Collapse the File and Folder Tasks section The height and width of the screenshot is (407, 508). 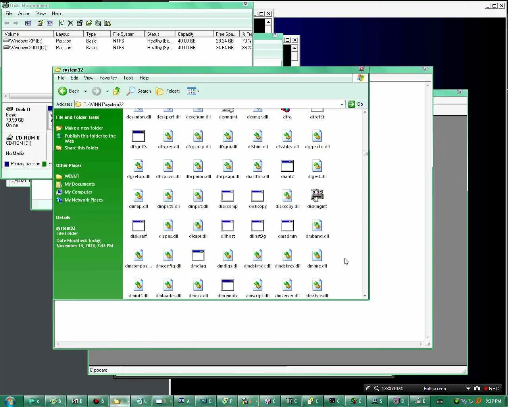click(x=77, y=117)
